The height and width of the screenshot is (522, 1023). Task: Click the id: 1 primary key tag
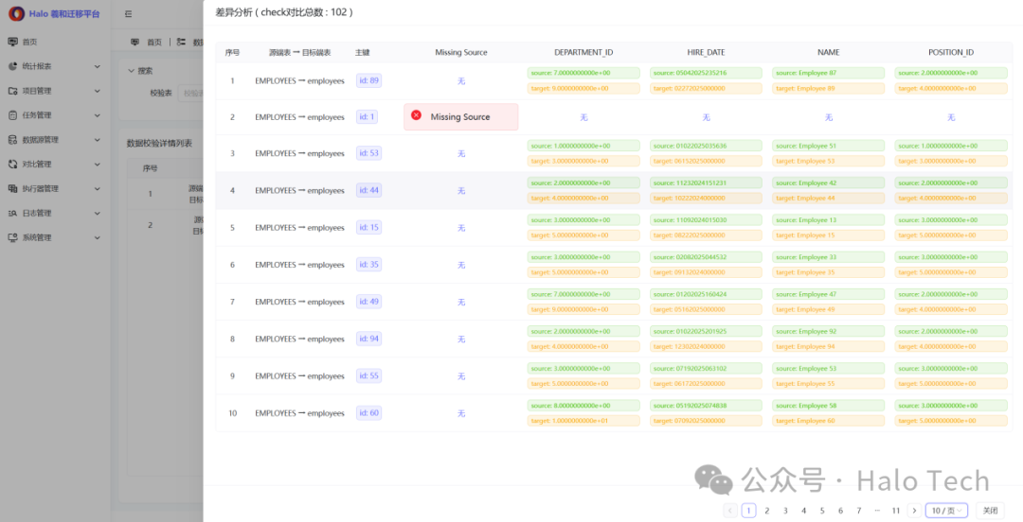tap(367, 117)
